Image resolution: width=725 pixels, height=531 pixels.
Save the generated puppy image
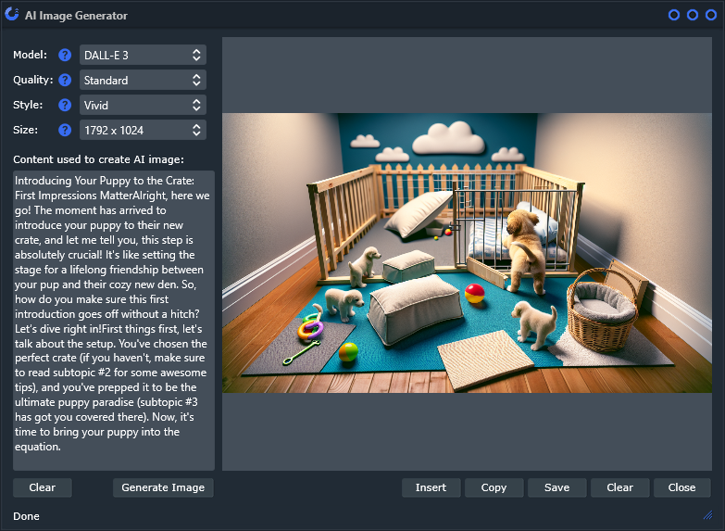[556, 487]
